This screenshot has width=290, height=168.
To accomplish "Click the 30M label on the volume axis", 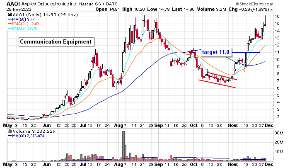I will [278, 133].
